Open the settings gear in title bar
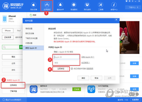Viewport: 142px width, 102px height. pyautogui.click(x=130, y=1)
